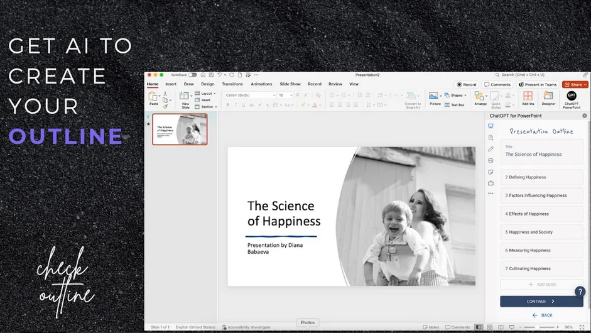Image resolution: width=591 pixels, height=333 pixels.
Task: Click the BACK link
Action: 542,315
